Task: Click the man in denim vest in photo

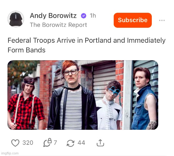Action: [x=144, y=99]
